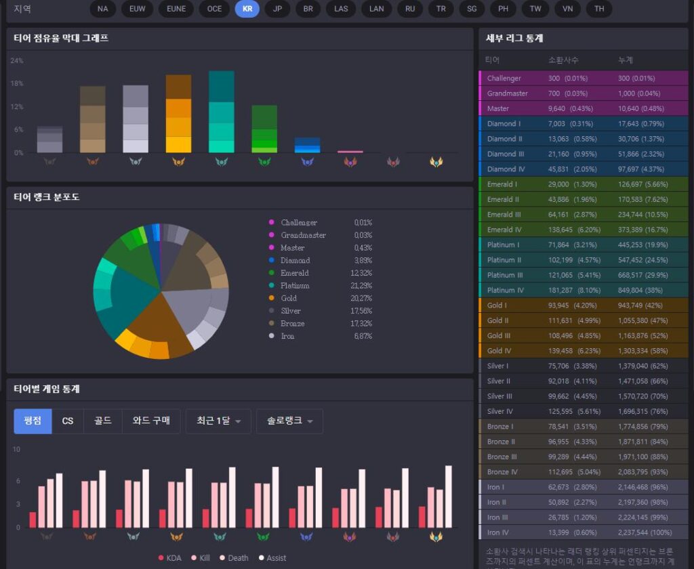Switch to the CS stats tab
The image size is (694, 569).
pyautogui.click(x=68, y=421)
